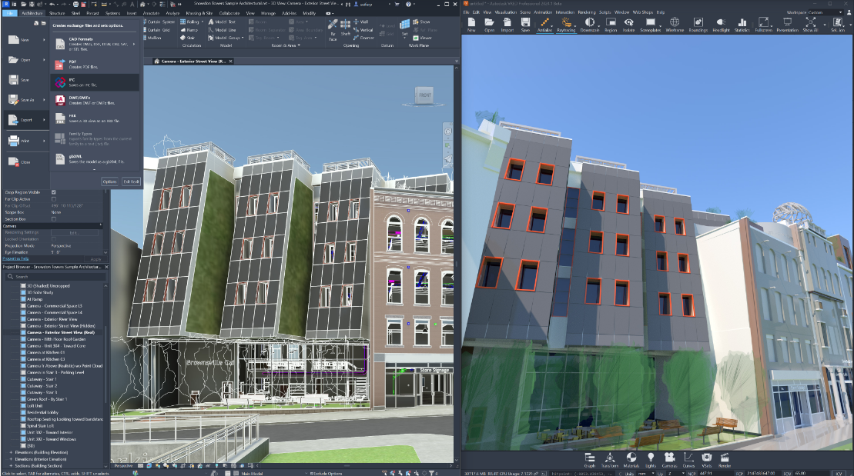Toggle Crop Region Visible checkbox
This screenshot has width=854, height=476.
(53, 191)
